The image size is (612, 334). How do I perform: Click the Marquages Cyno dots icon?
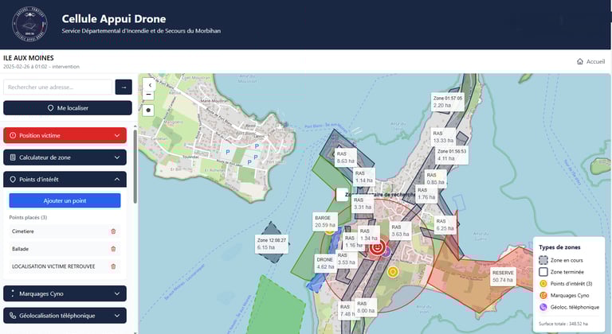[13, 293]
